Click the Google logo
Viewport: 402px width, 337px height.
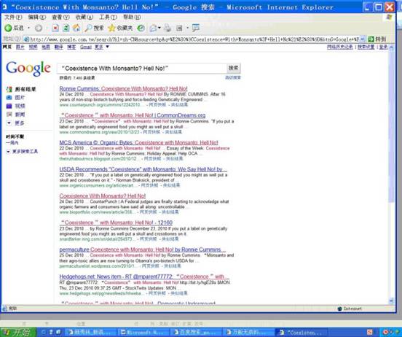click(28, 69)
